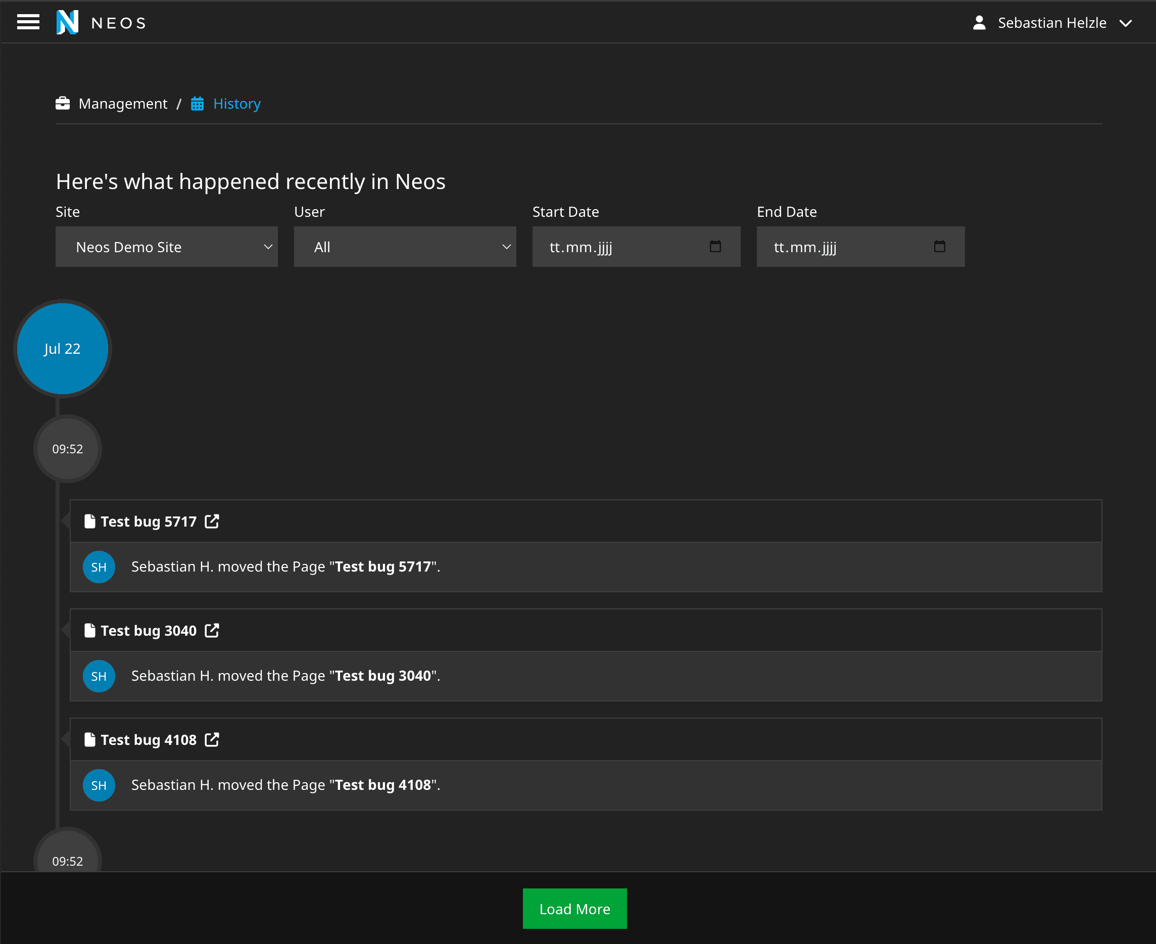Open the Start Date calendar picker
This screenshot has height=944, width=1156.
coord(715,247)
